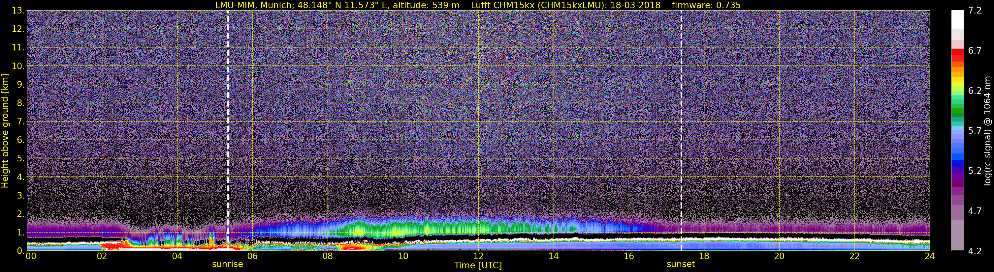Click the y-axis tick label '1.'
This screenshot has height=272, width=994.
(x=21, y=233)
